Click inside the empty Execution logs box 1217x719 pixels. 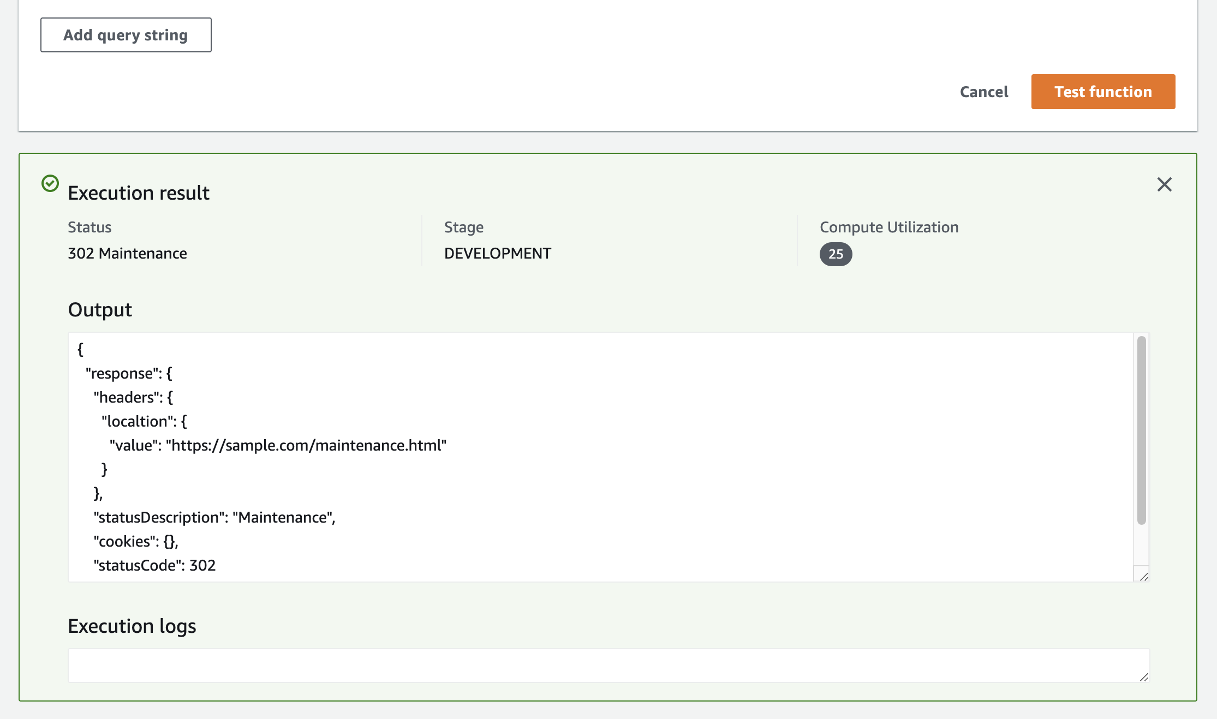point(546,664)
